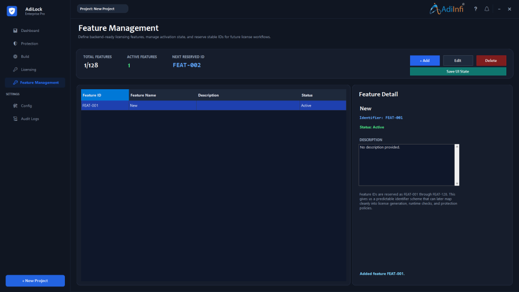Click the AdiInfi brand logo
The image size is (519, 292).
click(x=447, y=9)
